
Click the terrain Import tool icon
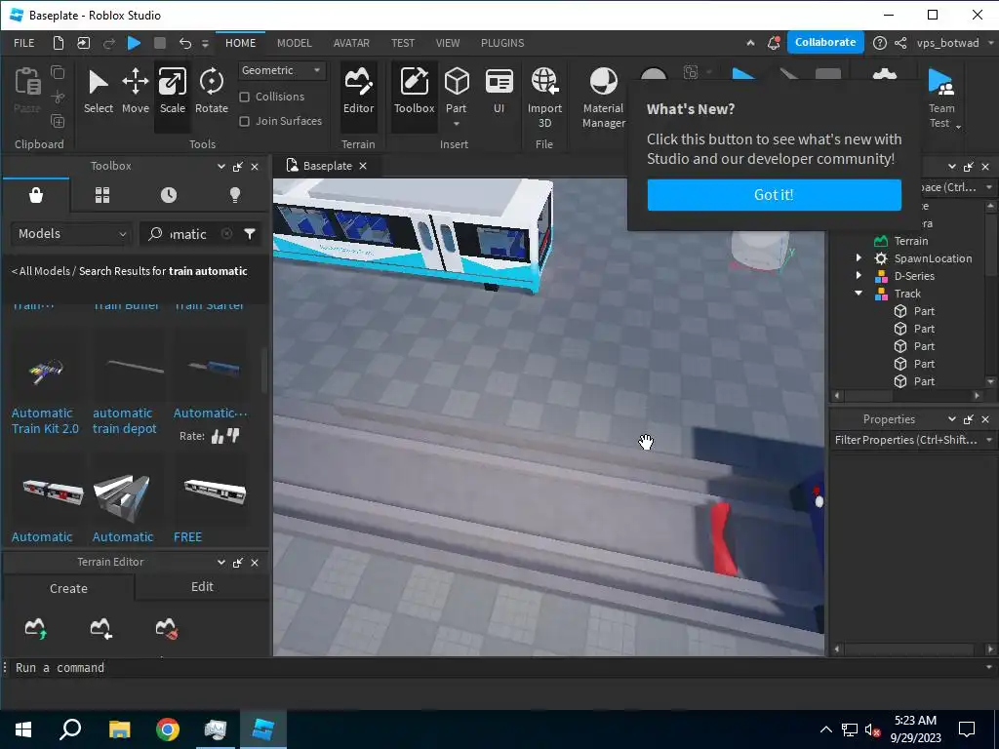[x=100, y=628]
